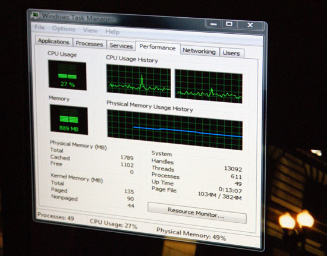Viewport: 327px width, 256px height.
Task: Click the CPU Usage 27% gauge
Action: tap(67, 75)
